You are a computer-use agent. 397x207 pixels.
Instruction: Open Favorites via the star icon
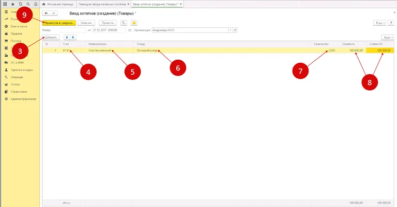[x=12, y=4]
